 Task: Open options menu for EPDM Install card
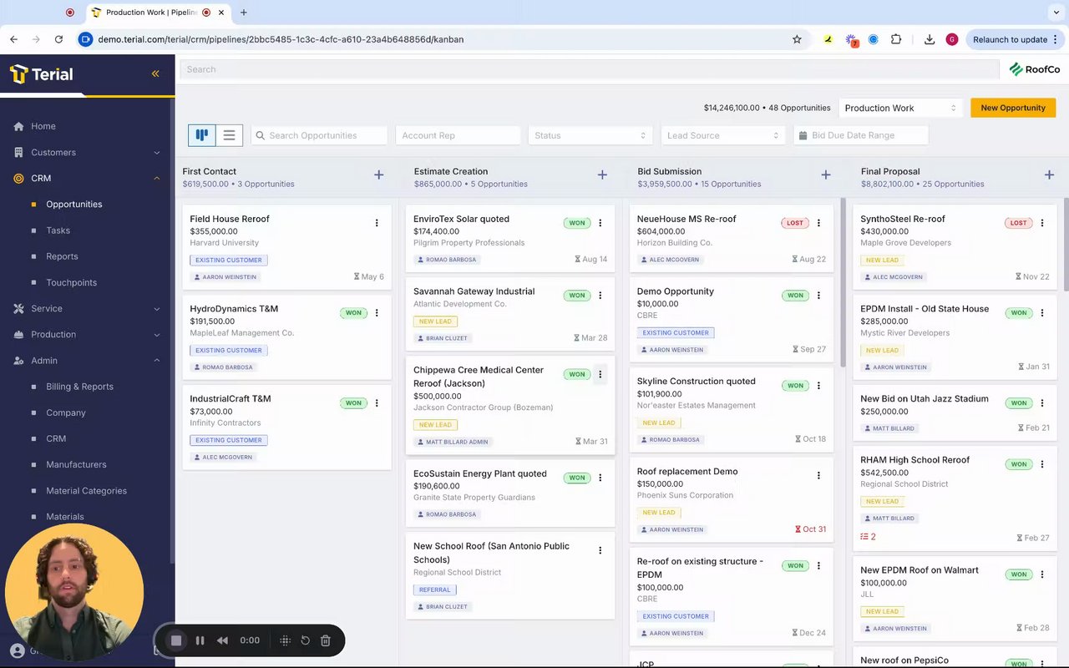1042,313
